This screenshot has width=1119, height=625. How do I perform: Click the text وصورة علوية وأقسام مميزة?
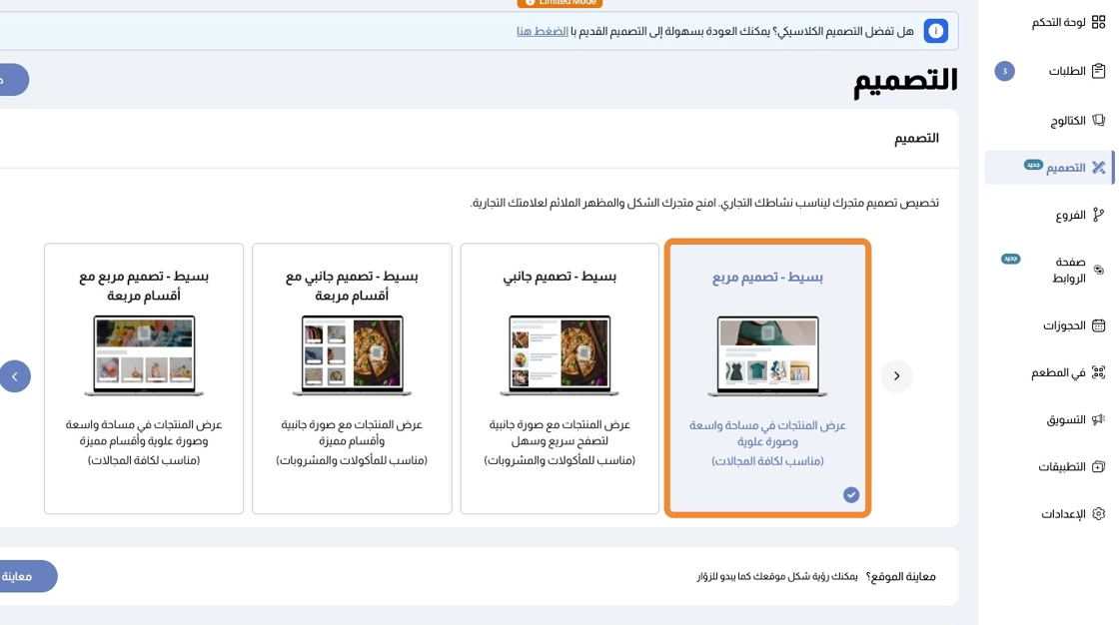coord(144,441)
